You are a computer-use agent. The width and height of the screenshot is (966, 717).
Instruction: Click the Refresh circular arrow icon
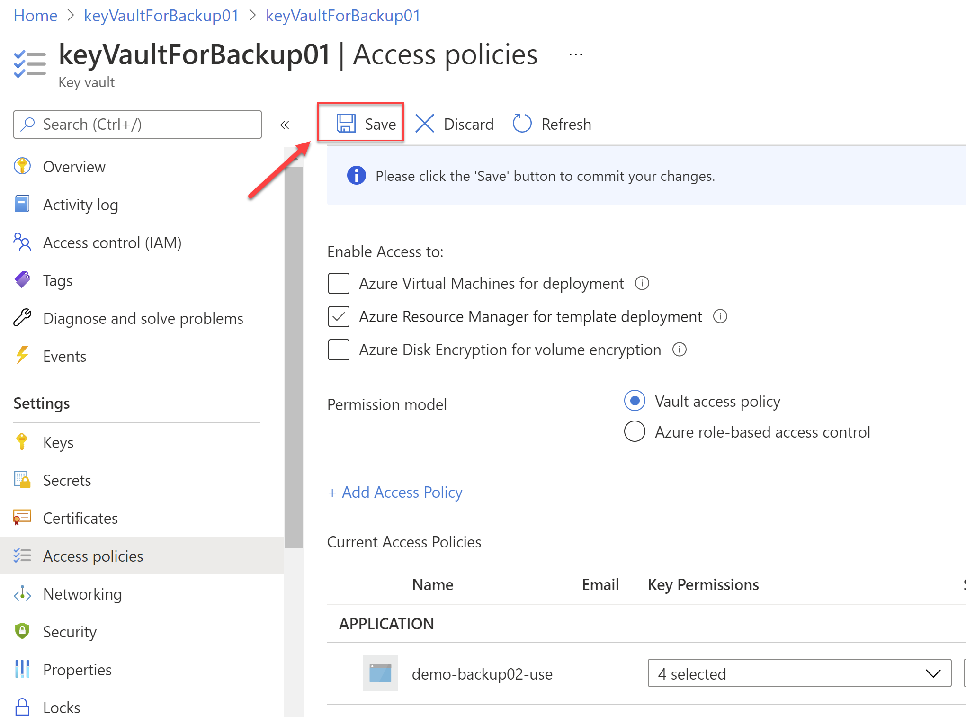coord(522,124)
